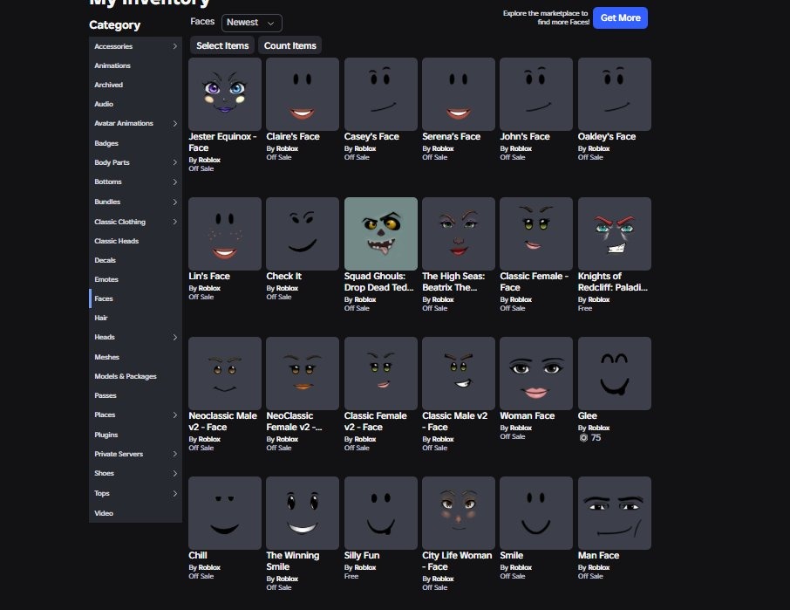
Task: Click The Winning Smile thumbnail
Action: [x=303, y=513]
